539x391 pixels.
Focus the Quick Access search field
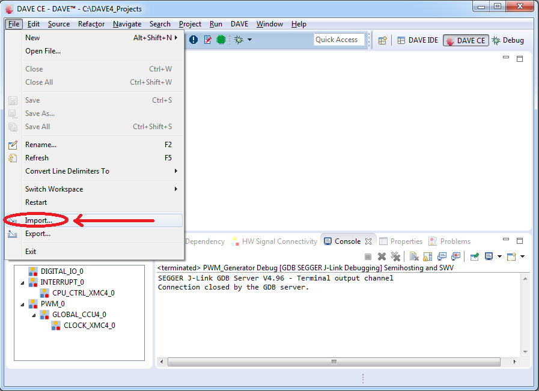339,40
